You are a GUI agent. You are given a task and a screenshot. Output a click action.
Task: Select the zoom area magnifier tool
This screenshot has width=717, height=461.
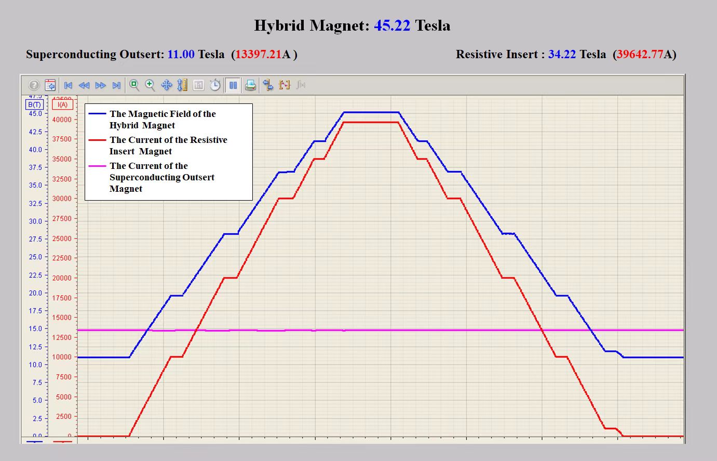coord(134,85)
